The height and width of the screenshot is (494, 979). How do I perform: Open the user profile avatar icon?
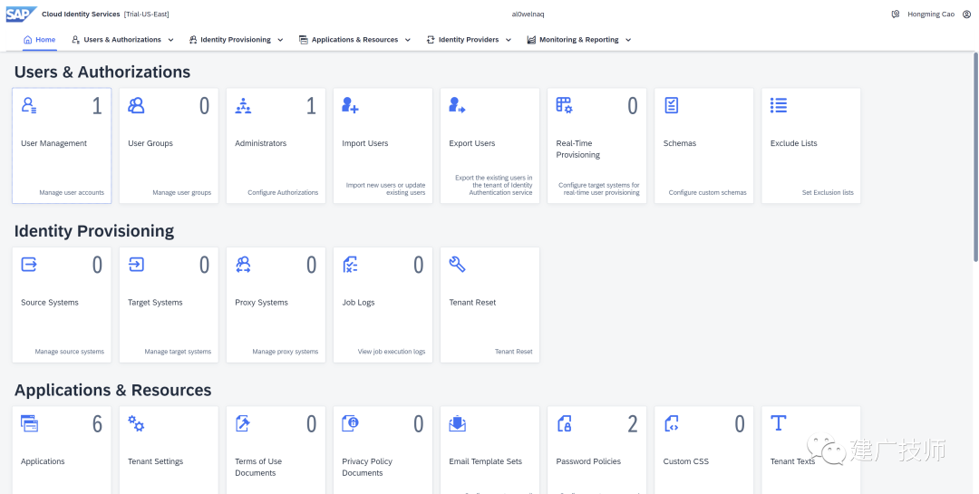966,14
